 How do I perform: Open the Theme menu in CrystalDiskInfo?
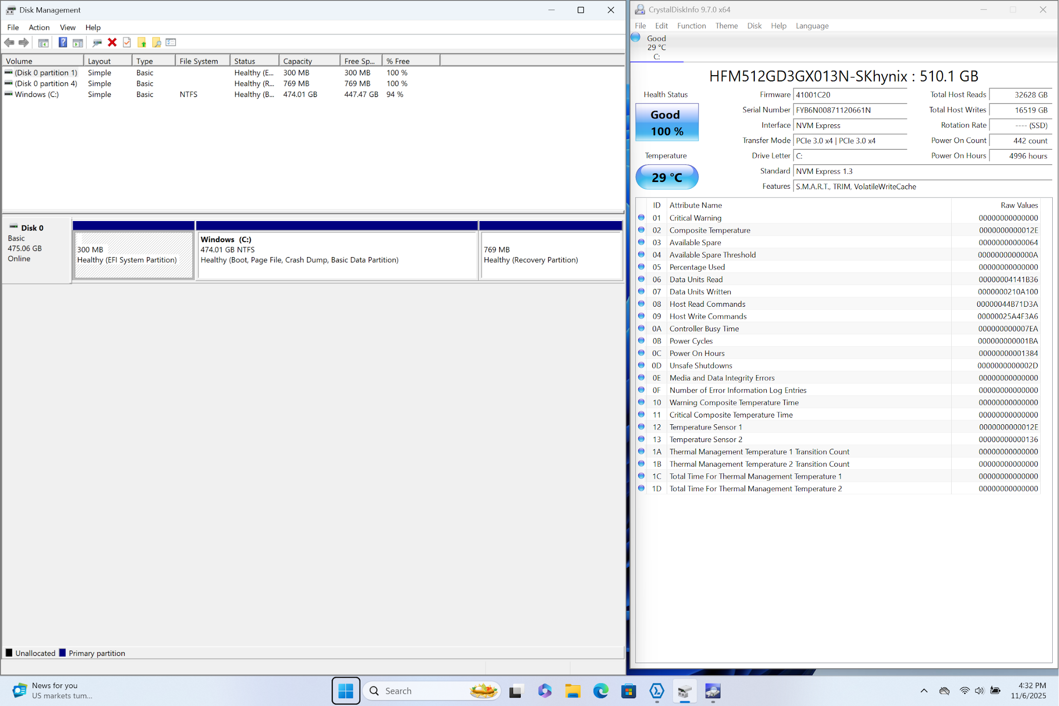pyautogui.click(x=726, y=26)
